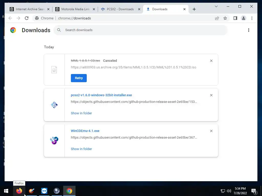Go back using the browser back arrow
This screenshot has width=262, height=196.
pyautogui.click(x=10, y=18)
